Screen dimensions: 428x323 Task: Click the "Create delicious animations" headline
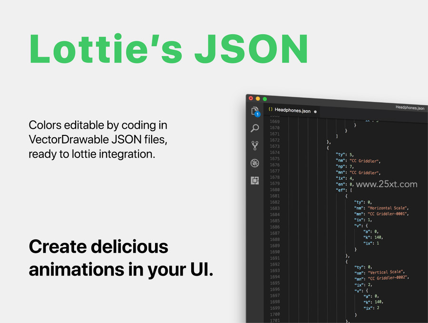[x=121, y=258]
